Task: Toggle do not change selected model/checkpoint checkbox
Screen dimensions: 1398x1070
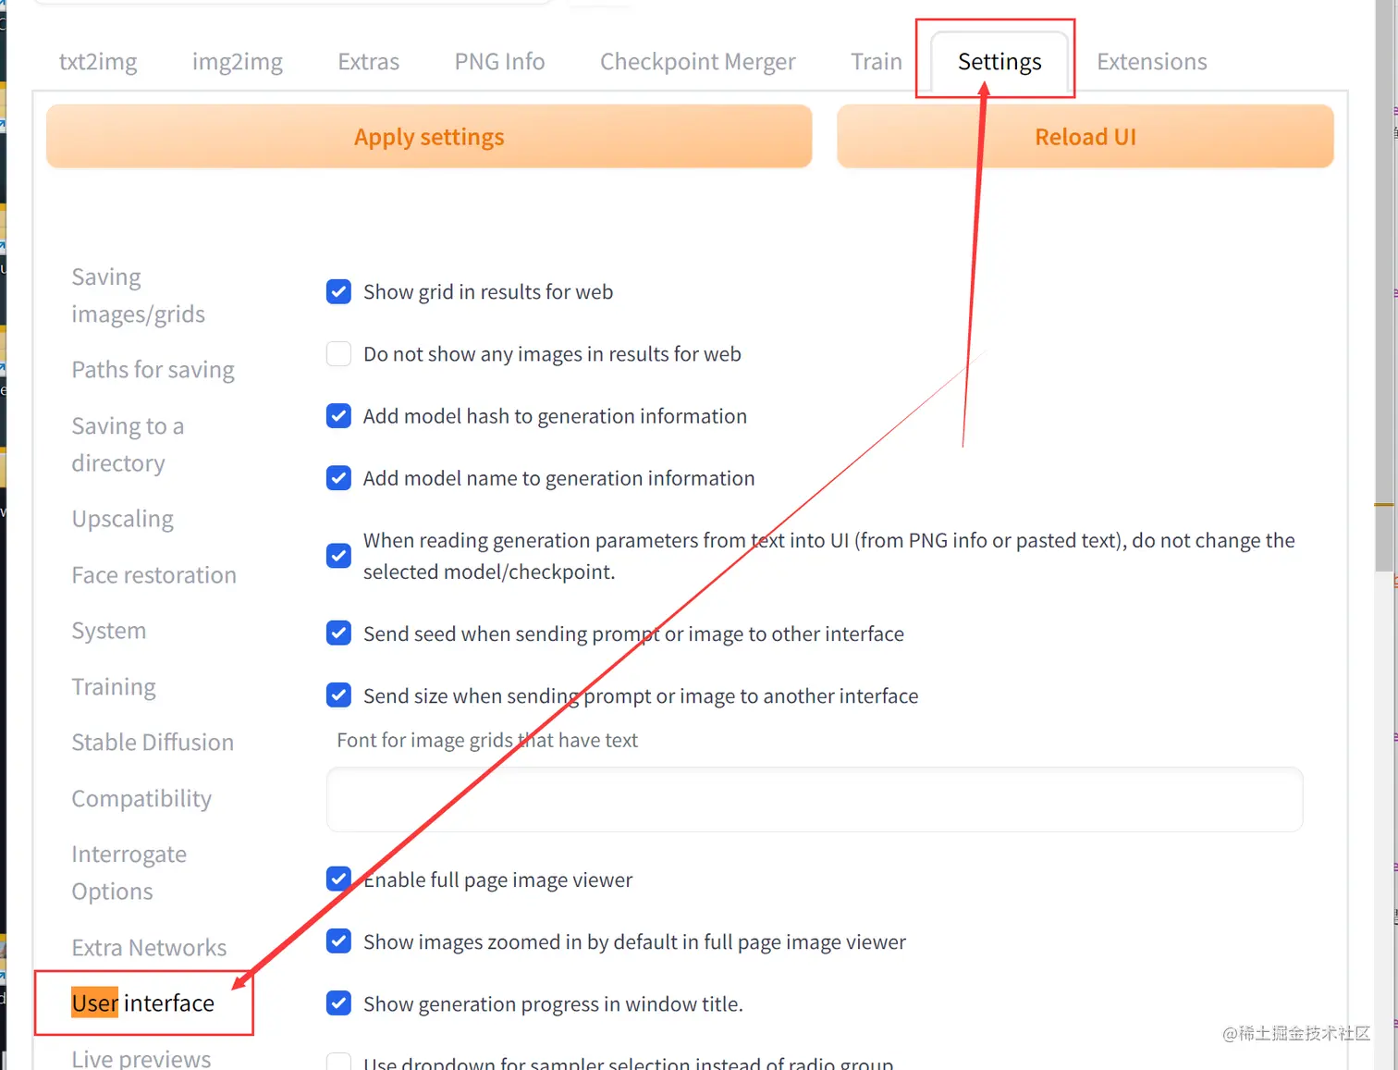Action: coord(338,555)
